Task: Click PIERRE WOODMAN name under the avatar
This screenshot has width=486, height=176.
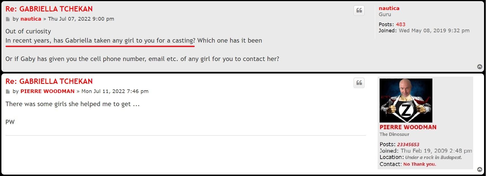Action: pos(408,127)
